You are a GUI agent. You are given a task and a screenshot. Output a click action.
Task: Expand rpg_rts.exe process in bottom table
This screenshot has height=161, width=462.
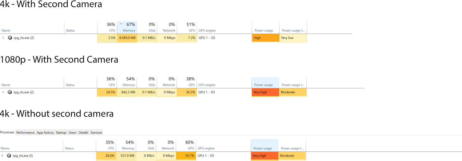[x=2, y=156]
